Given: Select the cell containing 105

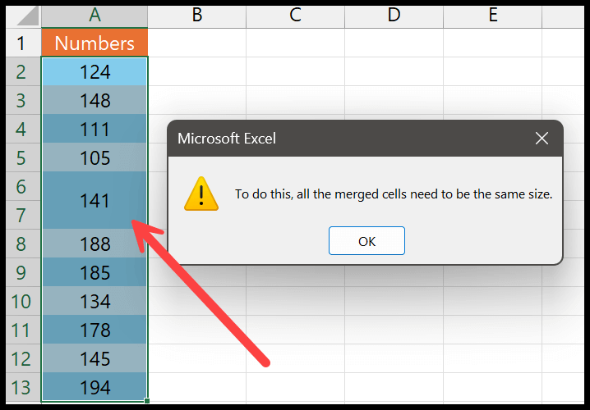Looking at the screenshot, I should 94,157.
